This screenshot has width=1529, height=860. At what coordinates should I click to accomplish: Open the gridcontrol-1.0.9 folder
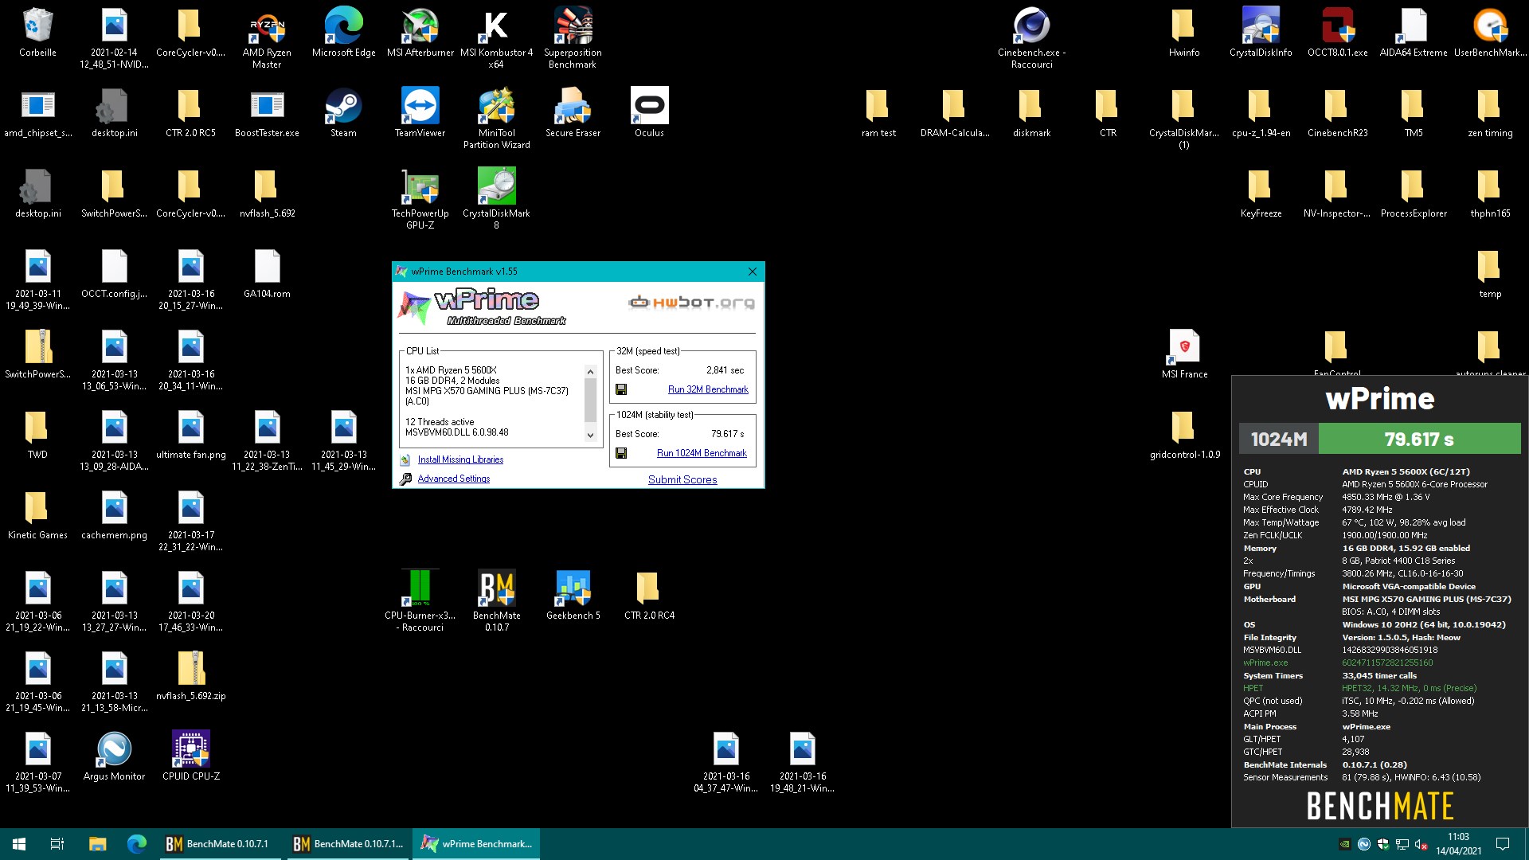[x=1184, y=434]
